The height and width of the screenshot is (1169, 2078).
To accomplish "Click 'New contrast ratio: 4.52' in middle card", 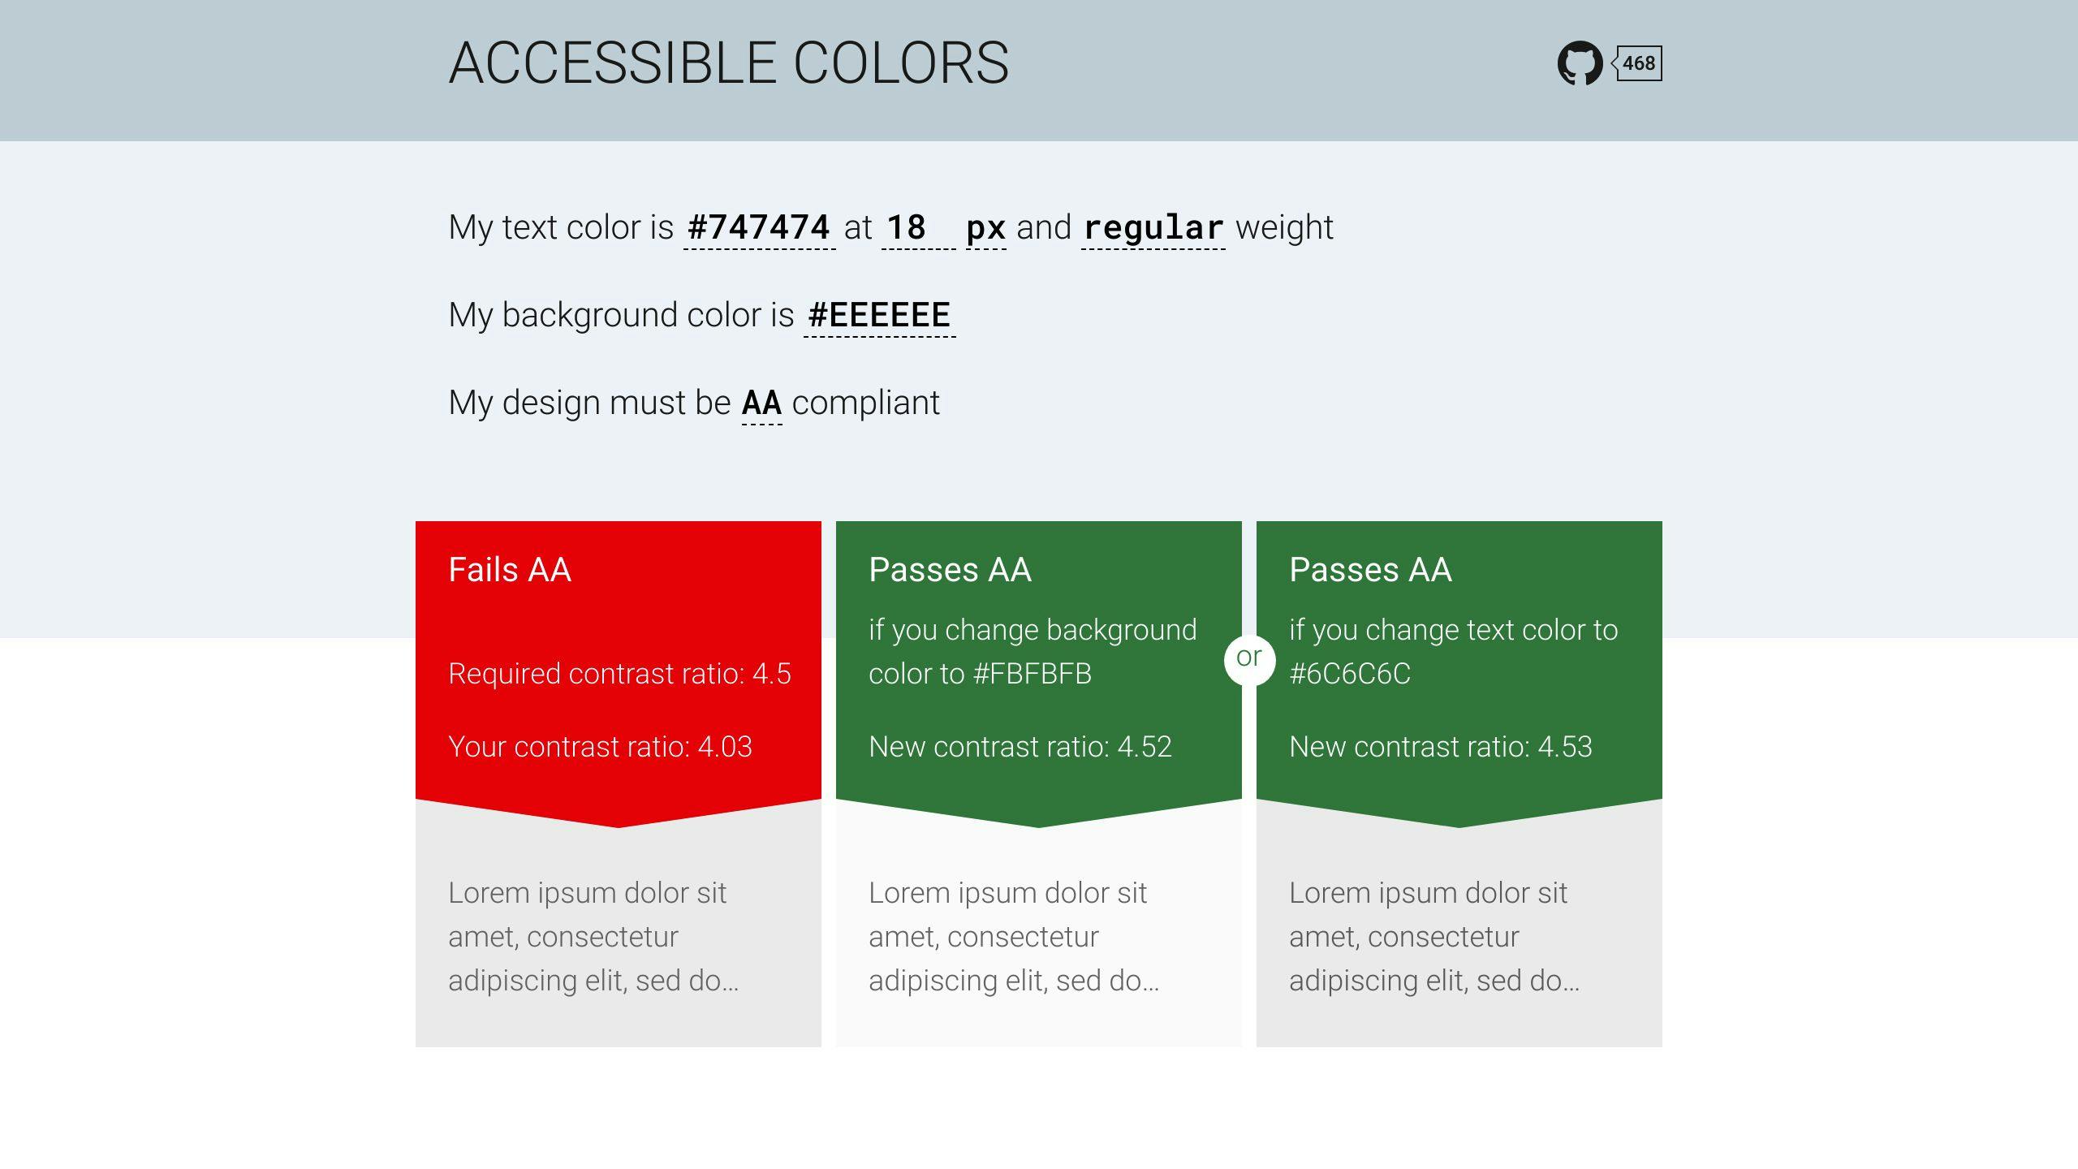I will pyautogui.click(x=1020, y=748).
